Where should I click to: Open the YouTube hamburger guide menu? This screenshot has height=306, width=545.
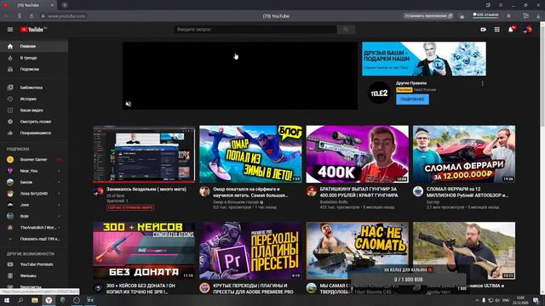point(10,30)
